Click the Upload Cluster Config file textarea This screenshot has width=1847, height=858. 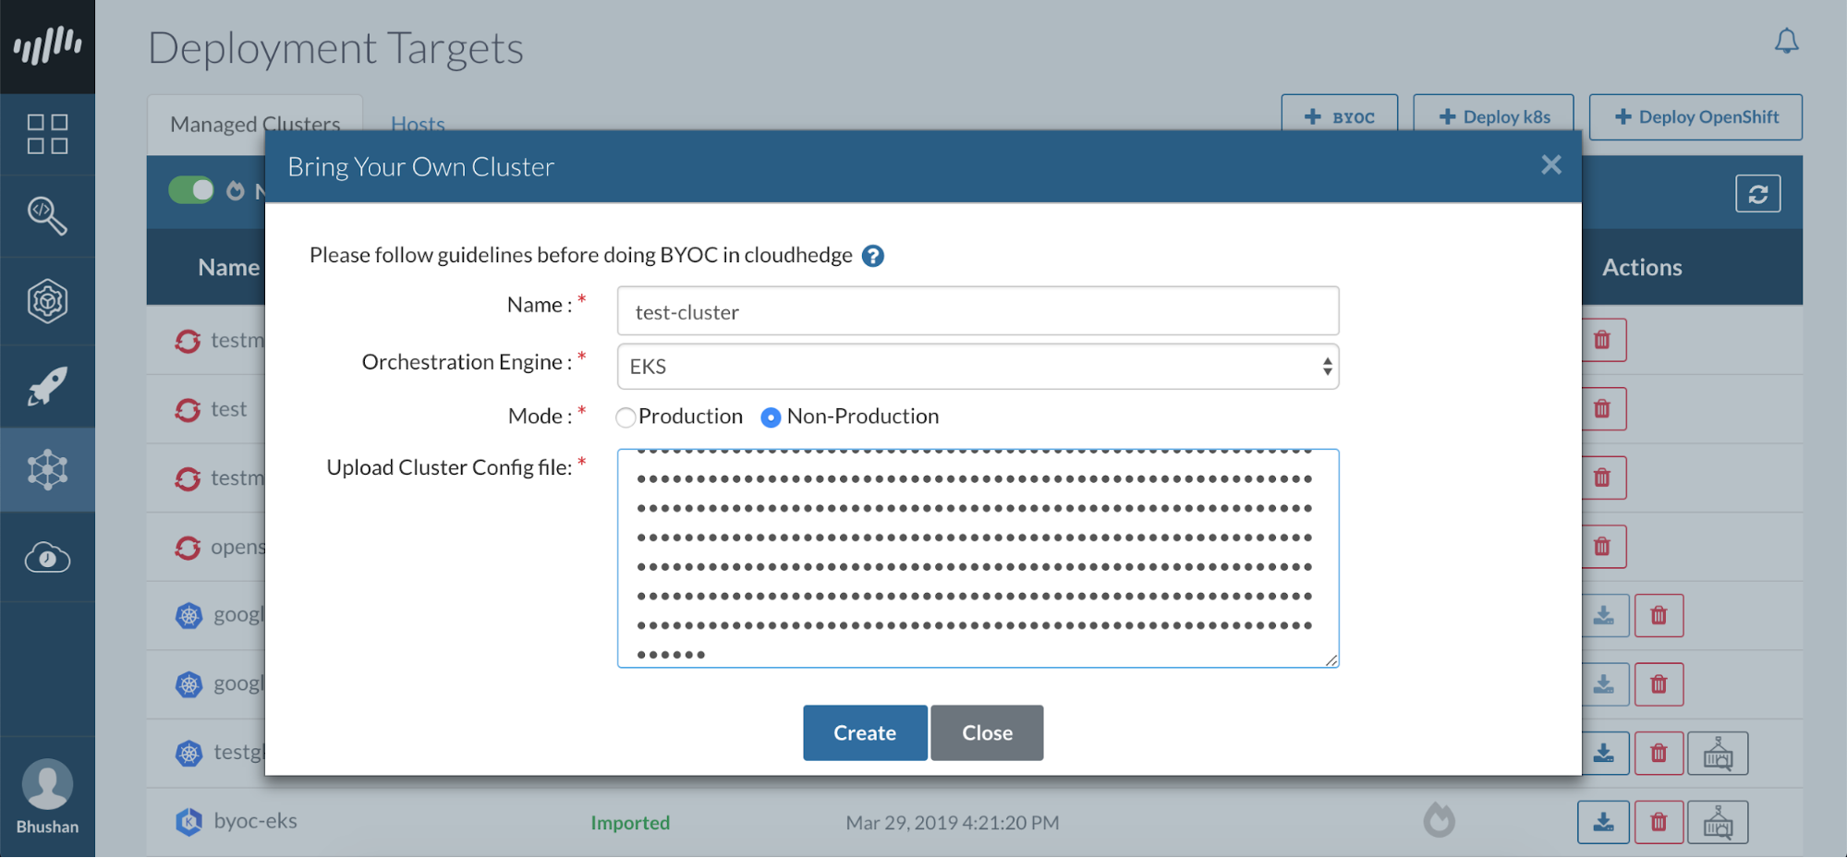(978, 558)
